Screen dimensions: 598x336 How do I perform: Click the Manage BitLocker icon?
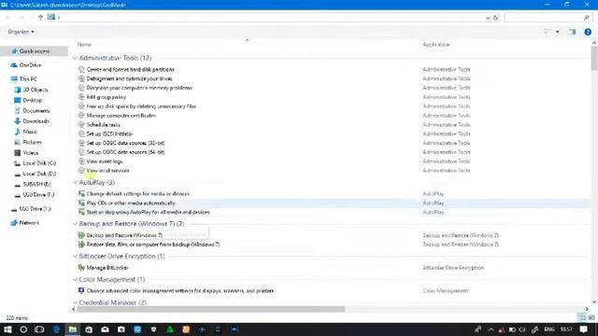[x=81, y=268]
